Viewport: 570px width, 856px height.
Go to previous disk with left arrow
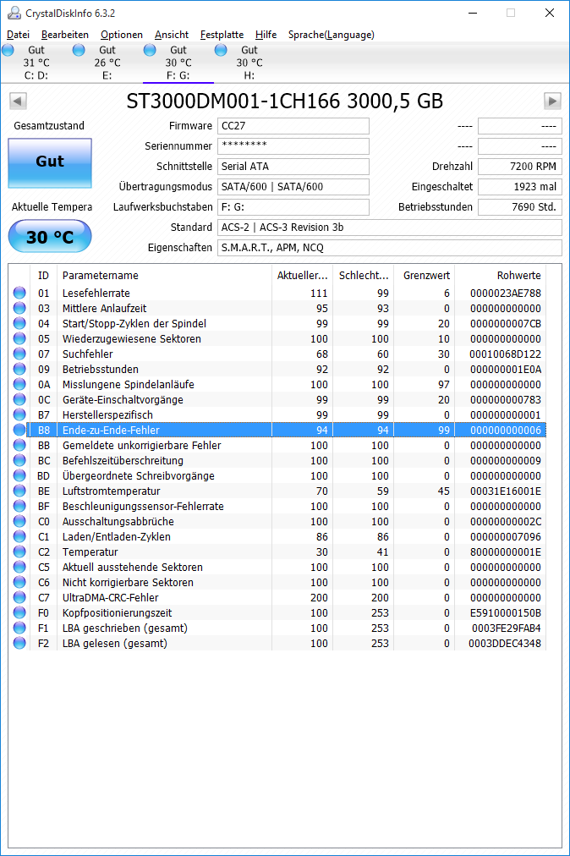pyautogui.click(x=18, y=101)
